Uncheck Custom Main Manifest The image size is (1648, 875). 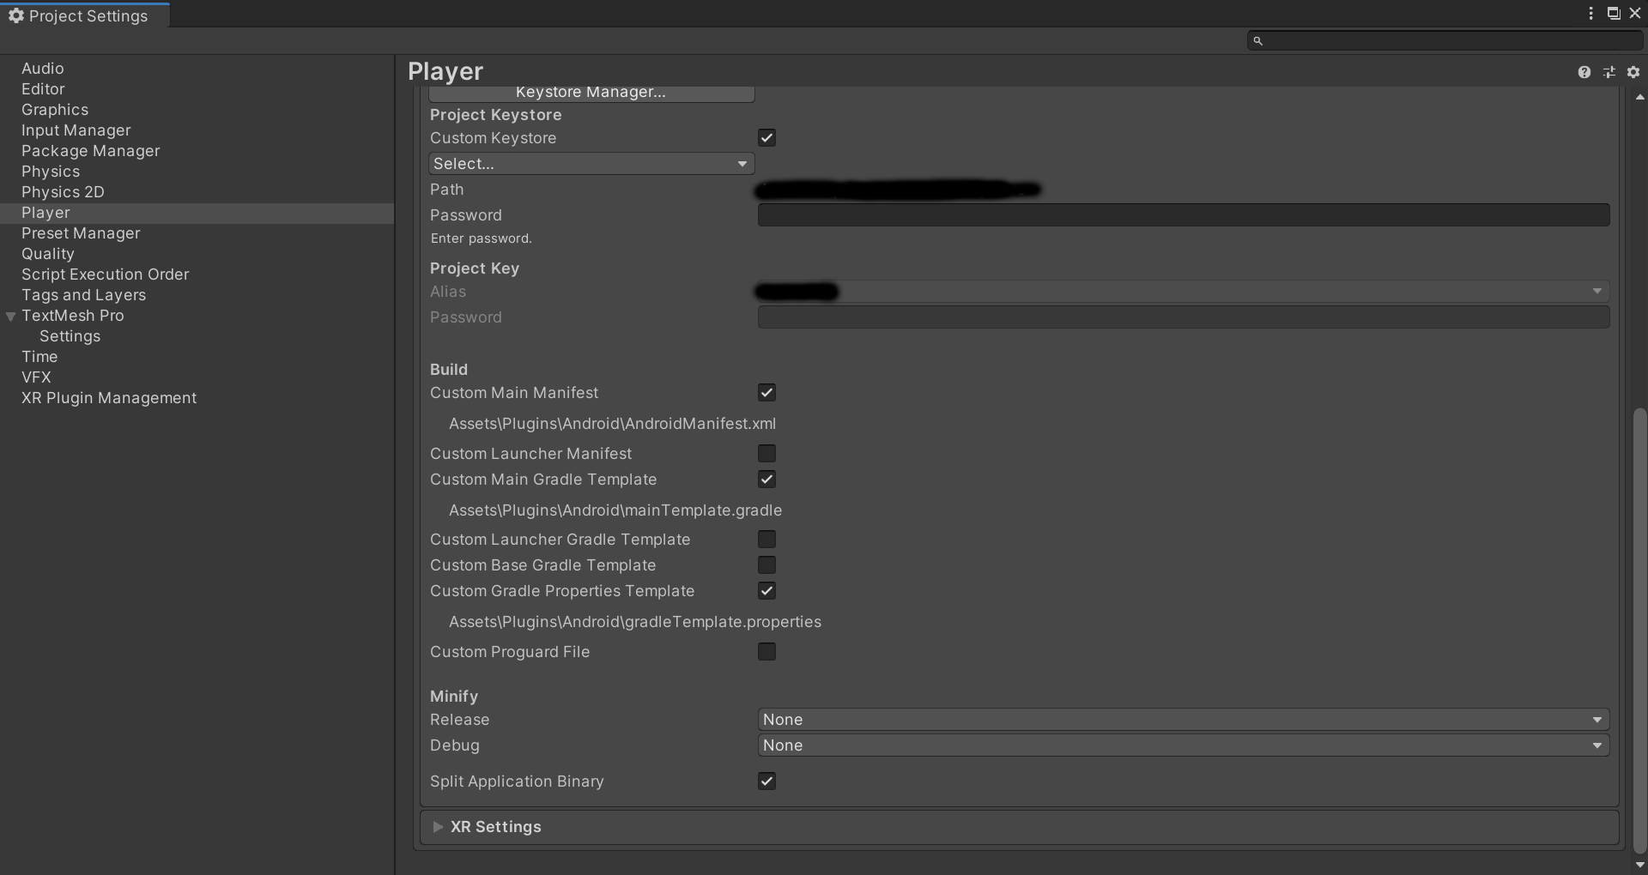tap(766, 392)
